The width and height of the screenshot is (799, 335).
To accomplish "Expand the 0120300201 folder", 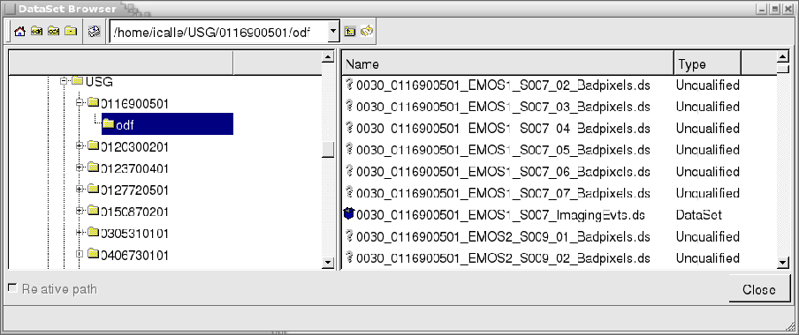I will tap(80, 145).
